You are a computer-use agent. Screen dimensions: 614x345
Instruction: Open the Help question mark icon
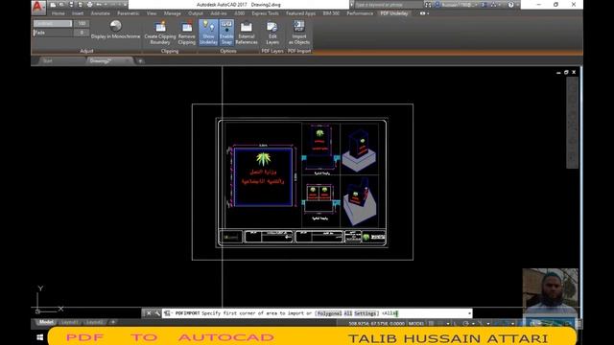[510, 5]
